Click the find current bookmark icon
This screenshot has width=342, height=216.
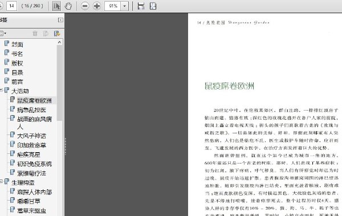click(57, 34)
